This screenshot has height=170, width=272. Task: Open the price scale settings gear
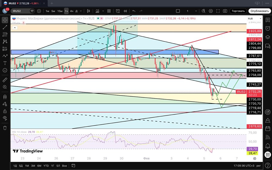pyautogui.click(x=255, y=159)
